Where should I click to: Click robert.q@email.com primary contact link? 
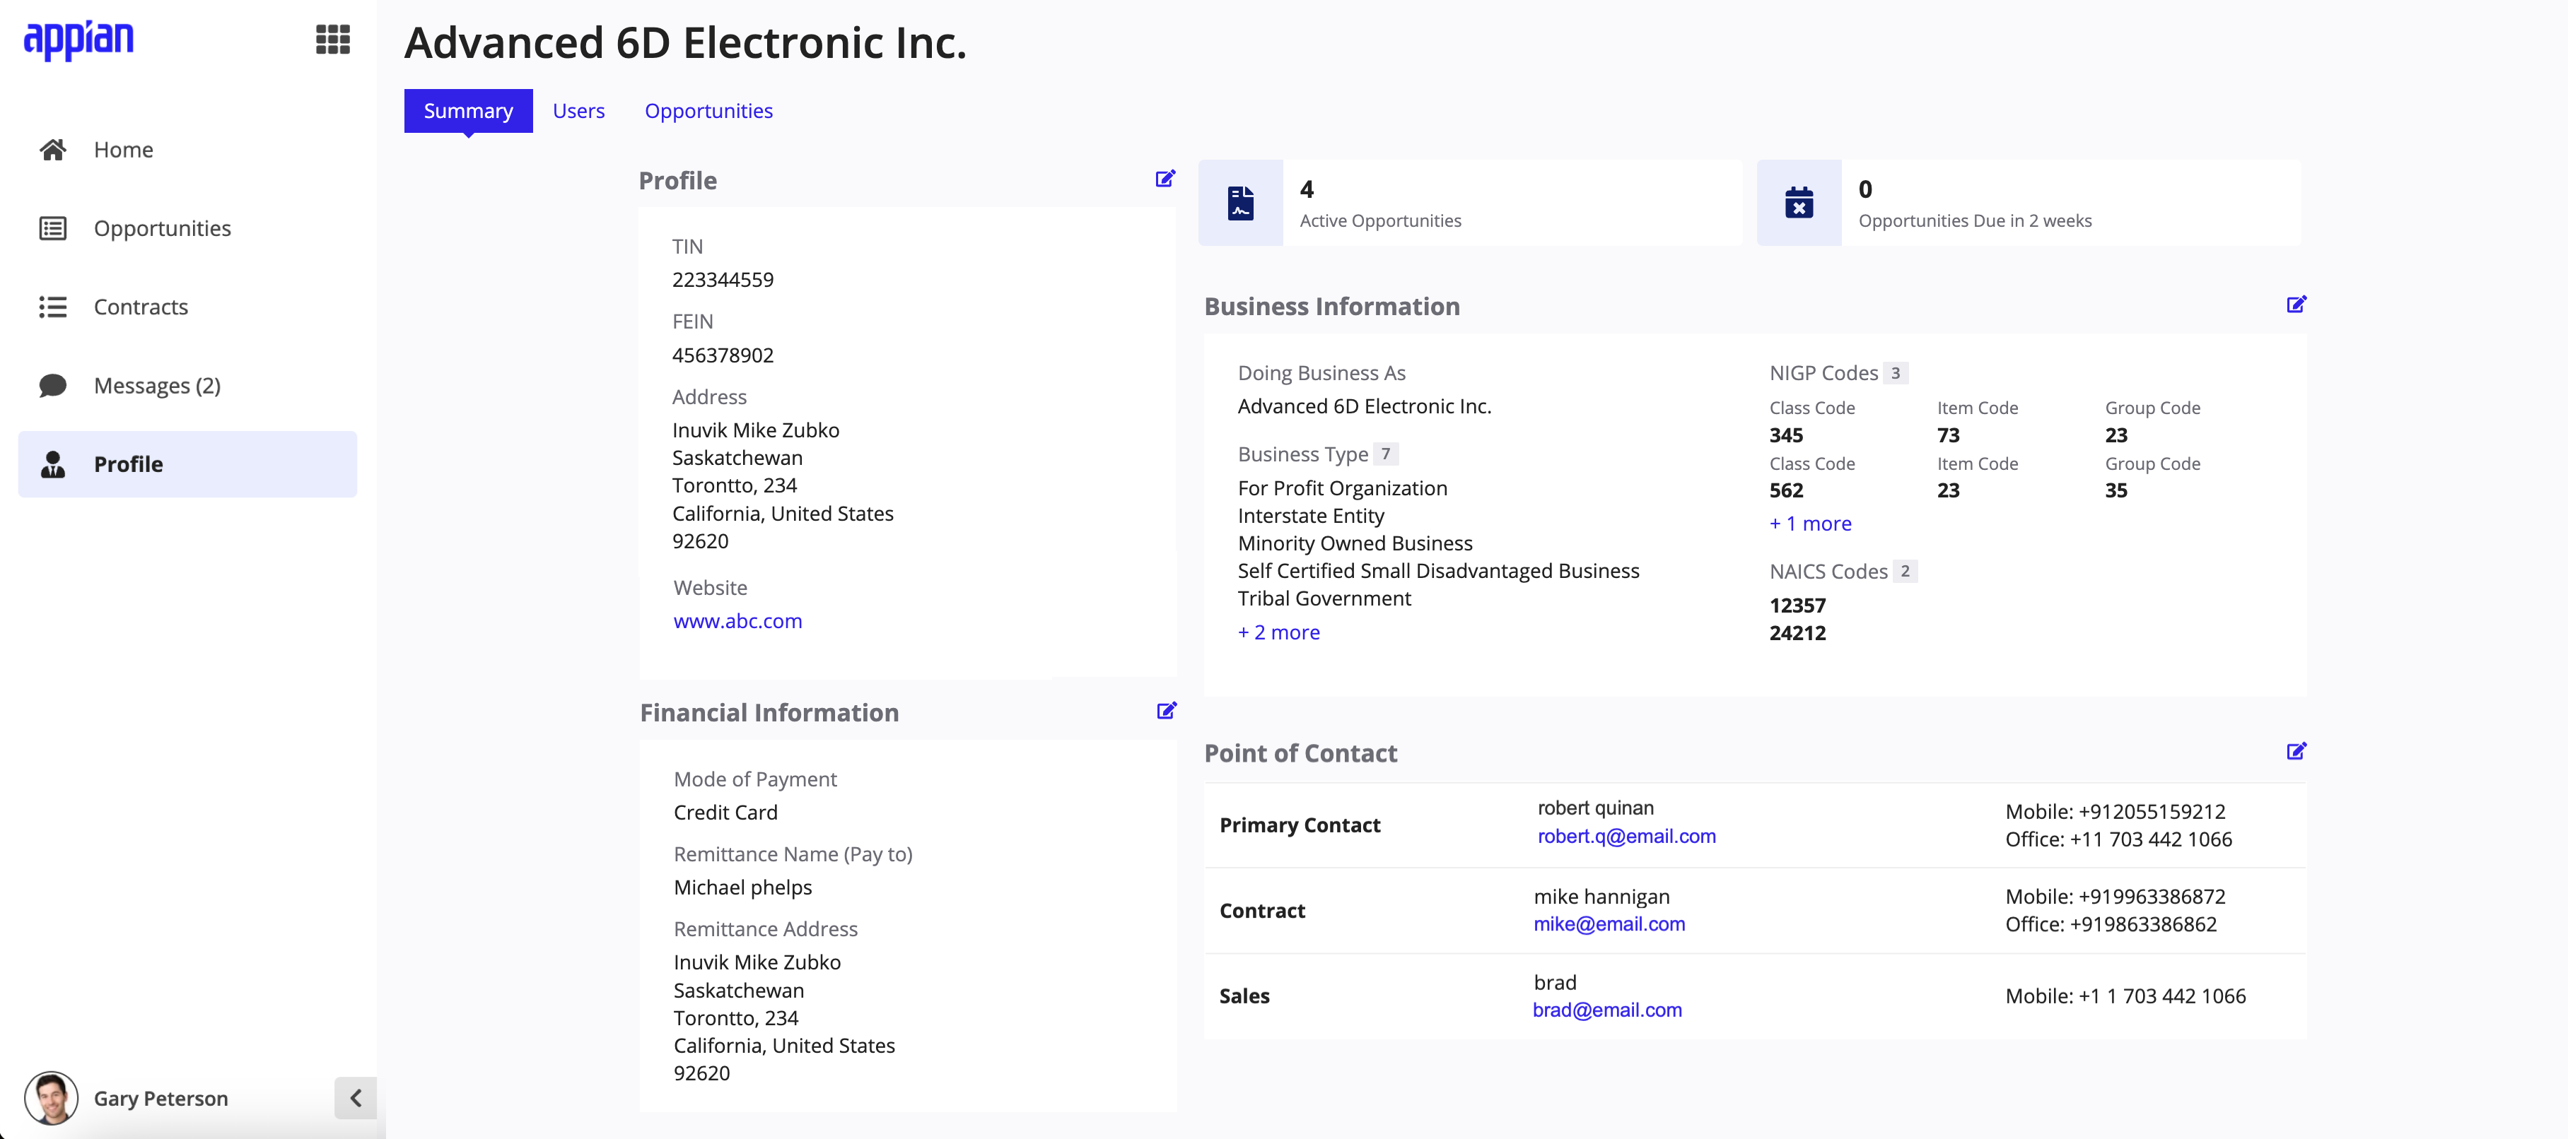pos(1625,837)
